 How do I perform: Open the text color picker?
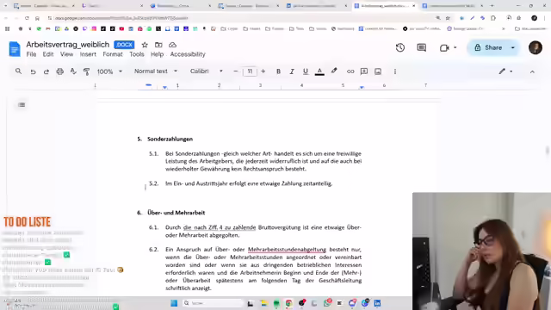pos(319,71)
